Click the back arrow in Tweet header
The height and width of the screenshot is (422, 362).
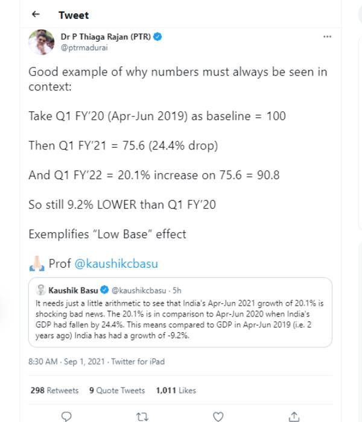tap(37, 14)
